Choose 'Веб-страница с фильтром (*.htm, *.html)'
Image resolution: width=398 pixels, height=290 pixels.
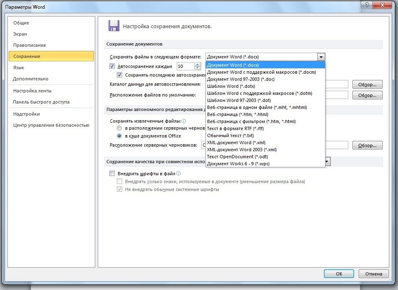pyautogui.click(x=265, y=121)
